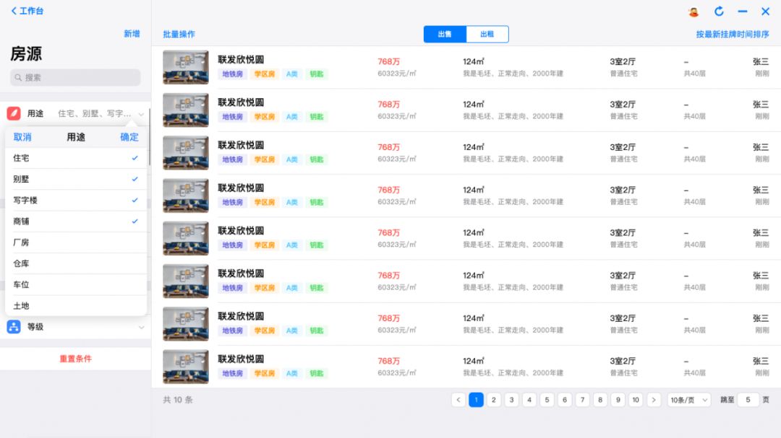Image resolution: width=781 pixels, height=438 pixels.
Task: Click the search magnifier icon
Action: (x=18, y=77)
